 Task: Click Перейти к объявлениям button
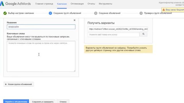click(16, 102)
